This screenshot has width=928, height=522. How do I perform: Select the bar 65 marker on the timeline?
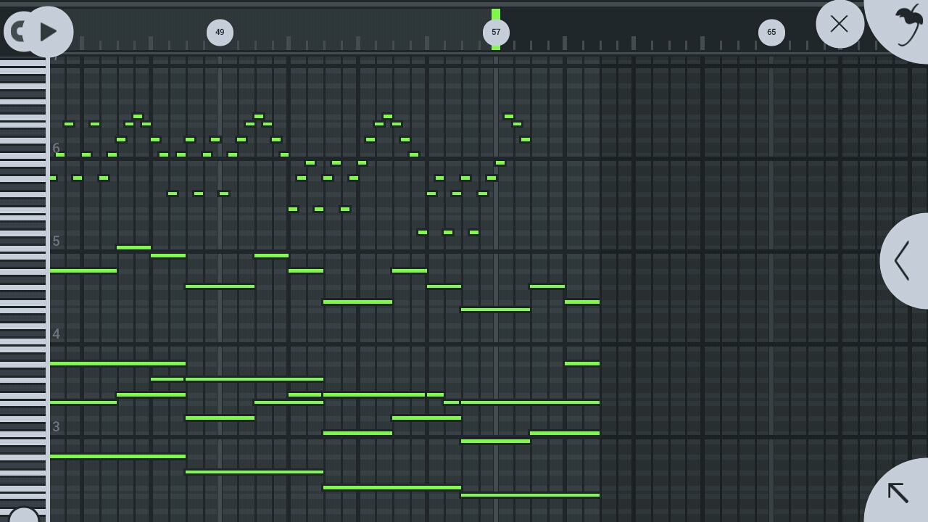point(771,33)
